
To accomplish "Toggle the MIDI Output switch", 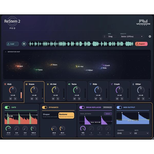I will point(119,107).
